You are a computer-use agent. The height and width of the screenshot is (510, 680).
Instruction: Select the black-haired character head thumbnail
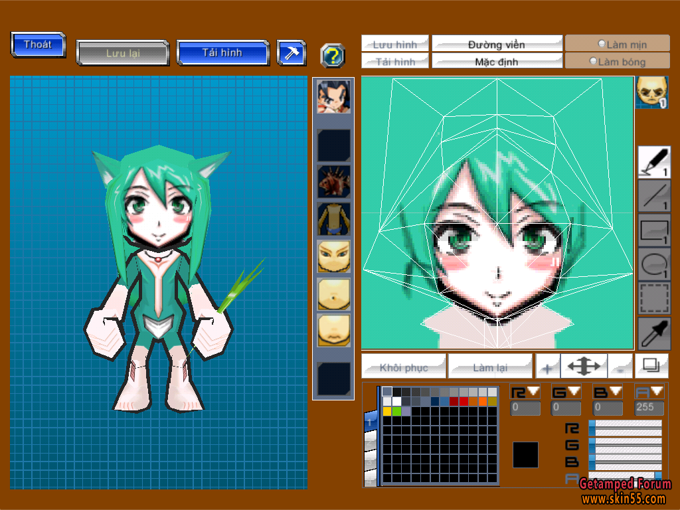(x=333, y=97)
